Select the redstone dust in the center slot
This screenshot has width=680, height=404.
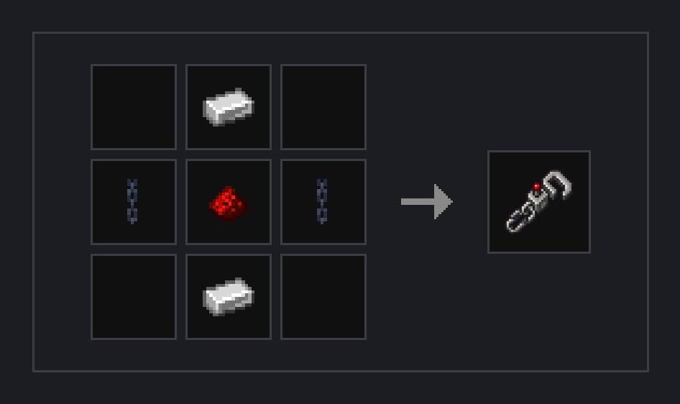228,203
